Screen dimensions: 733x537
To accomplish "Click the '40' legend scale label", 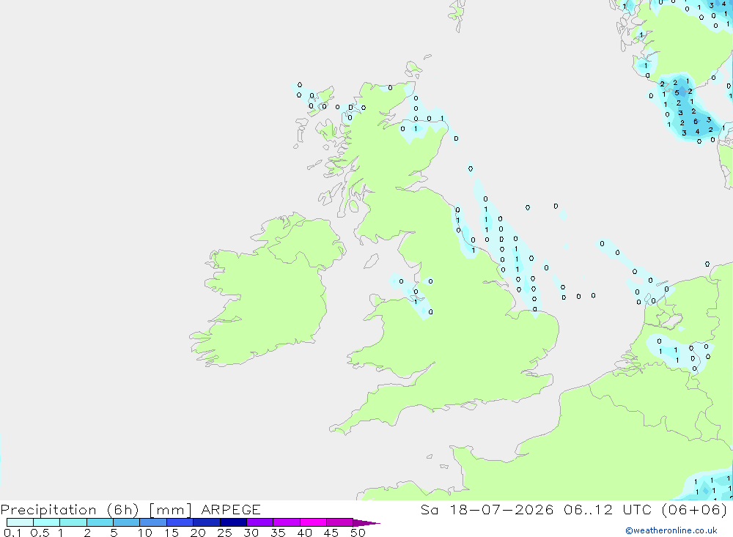I will [x=305, y=533].
